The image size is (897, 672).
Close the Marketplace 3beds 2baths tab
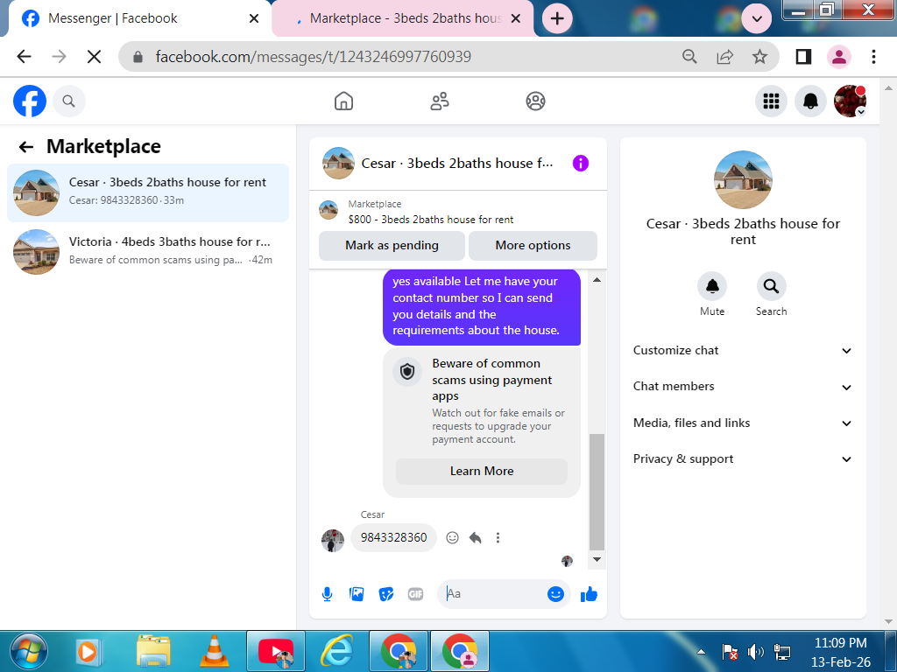(515, 19)
